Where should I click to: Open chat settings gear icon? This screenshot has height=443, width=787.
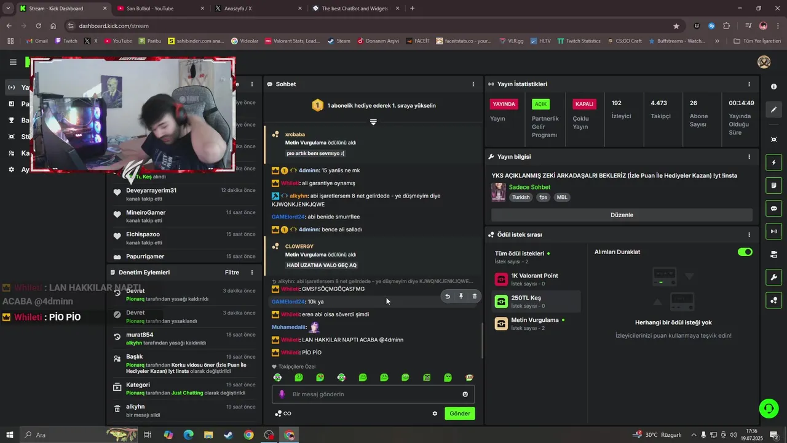click(435, 413)
